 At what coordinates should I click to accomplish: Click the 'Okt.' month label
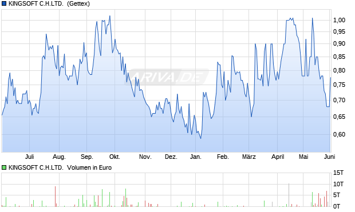115,157
